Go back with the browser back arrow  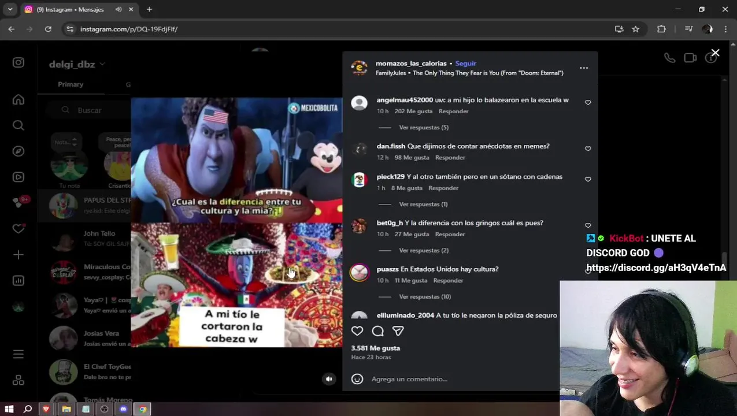pos(12,29)
